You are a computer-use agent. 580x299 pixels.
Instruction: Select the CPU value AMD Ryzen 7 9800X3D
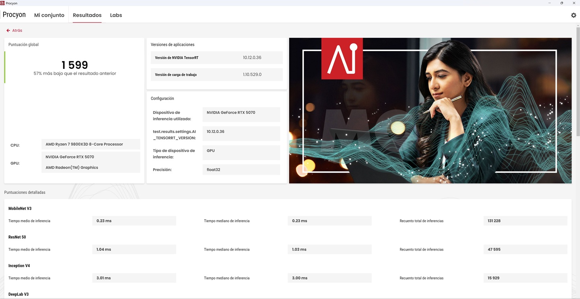[x=91, y=144]
